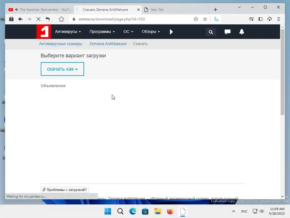This screenshot has height=218, width=290.
Task: Click the layered stack icon in address bar
Action: click(x=196, y=19)
